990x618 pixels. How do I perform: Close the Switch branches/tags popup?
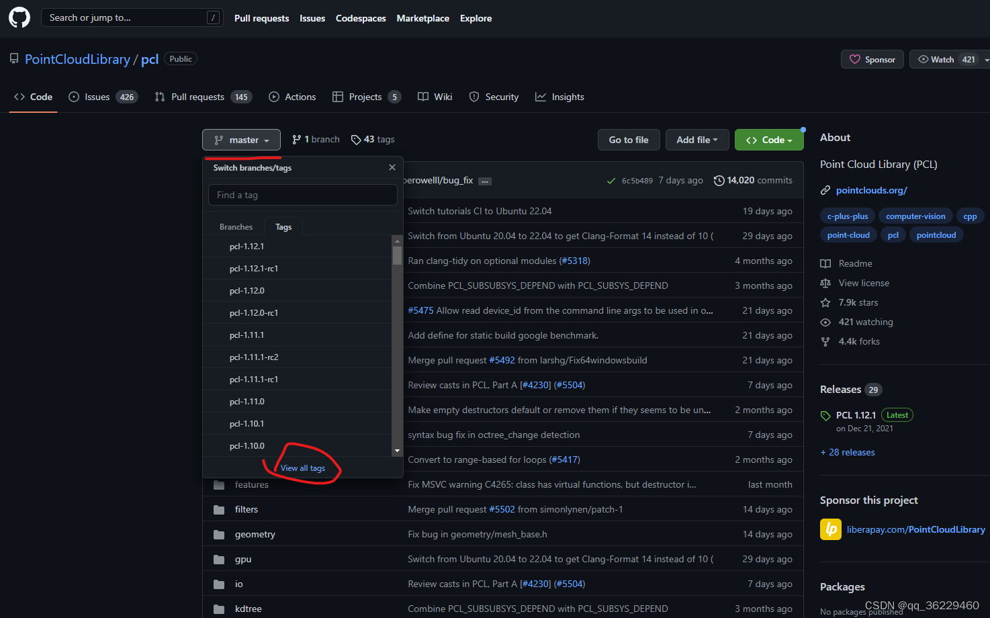392,167
